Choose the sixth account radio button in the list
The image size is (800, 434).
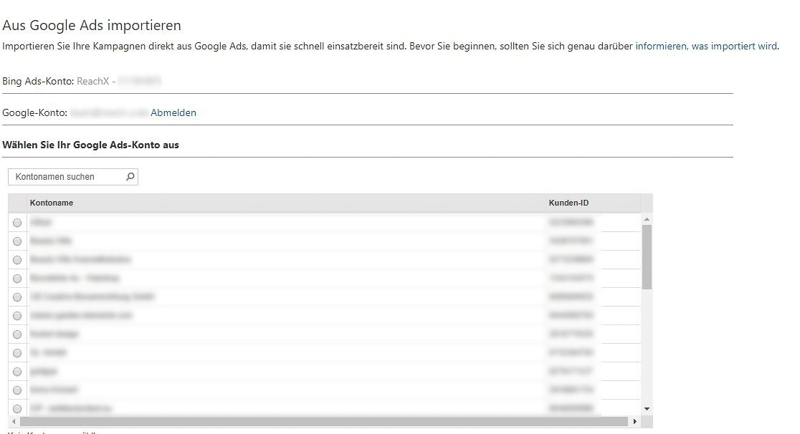(17, 316)
